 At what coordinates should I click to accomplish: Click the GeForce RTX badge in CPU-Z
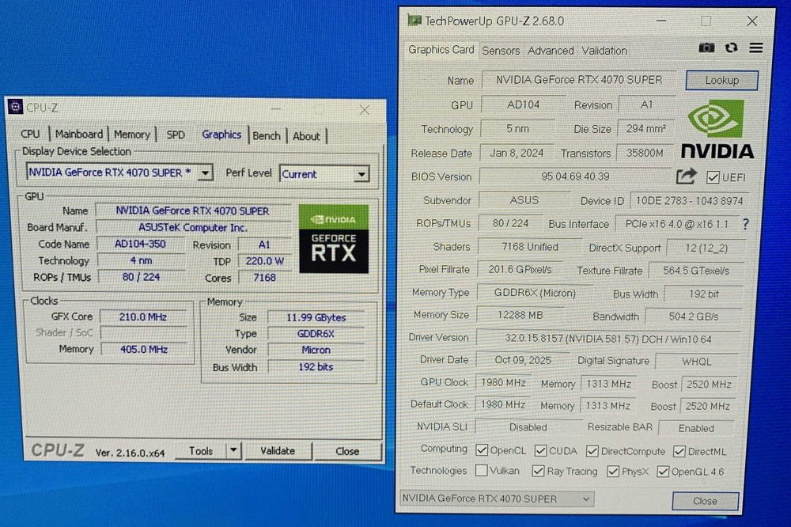point(334,239)
